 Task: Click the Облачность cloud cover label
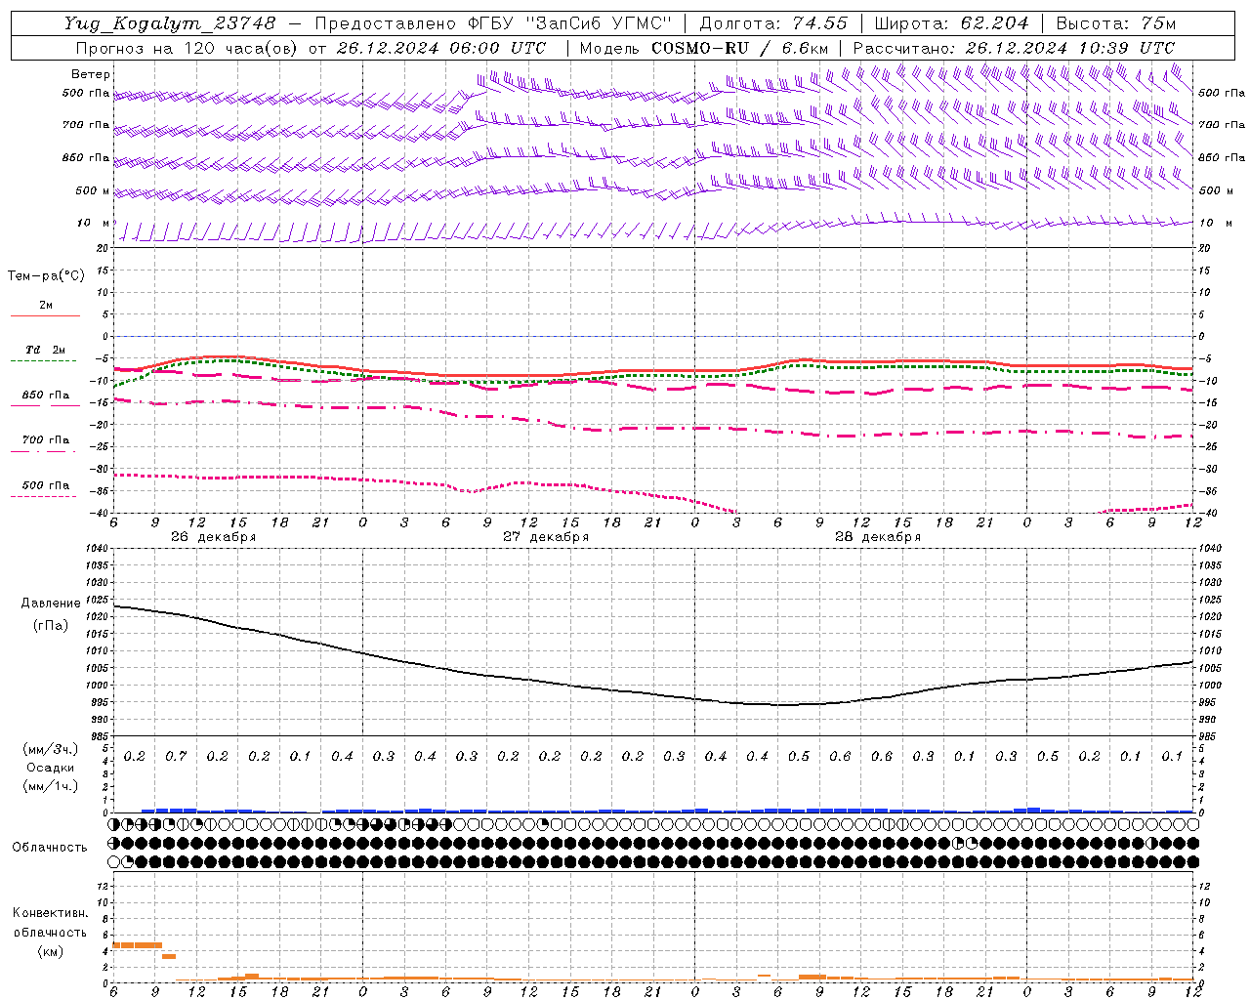[x=50, y=848]
